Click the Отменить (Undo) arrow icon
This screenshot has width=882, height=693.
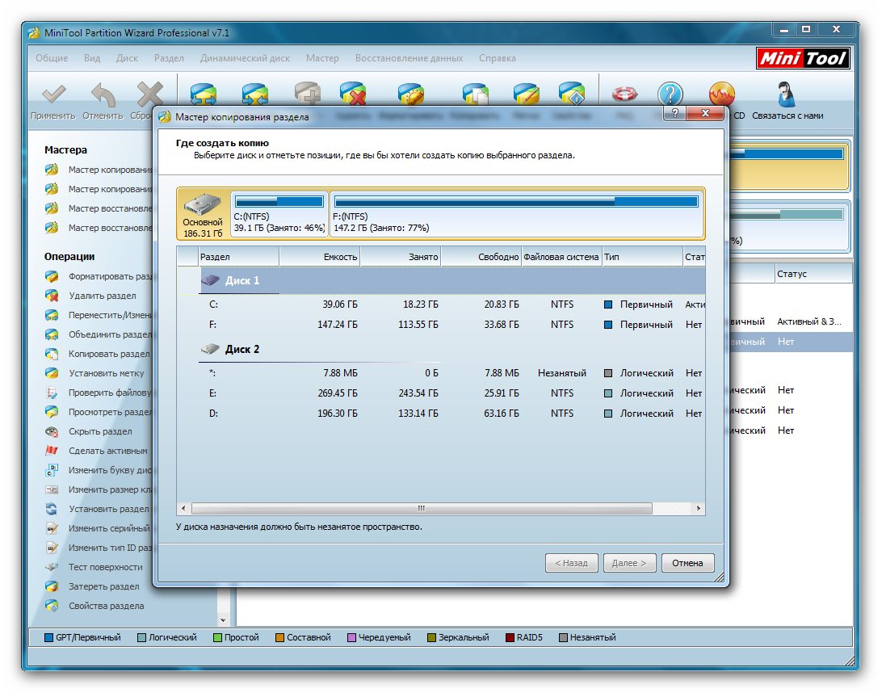tap(102, 95)
